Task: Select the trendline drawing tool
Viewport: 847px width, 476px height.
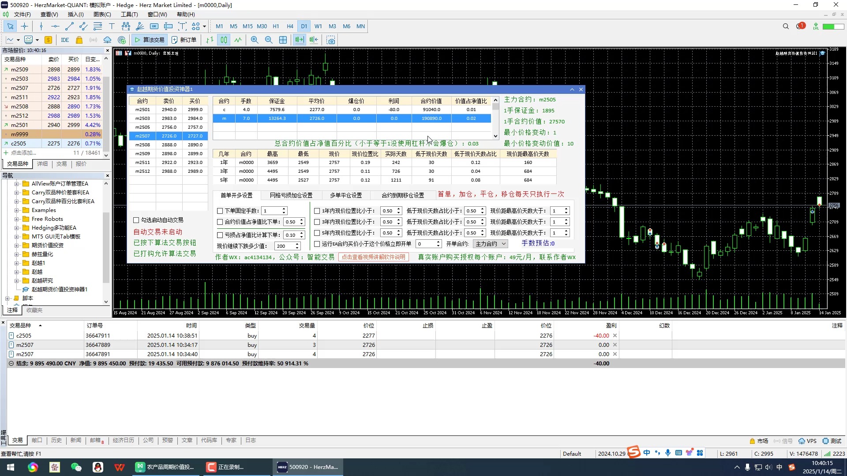Action: [69, 26]
